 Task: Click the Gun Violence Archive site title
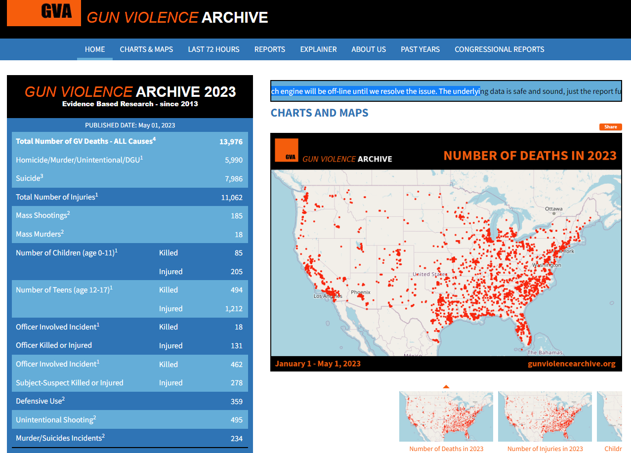177,17
